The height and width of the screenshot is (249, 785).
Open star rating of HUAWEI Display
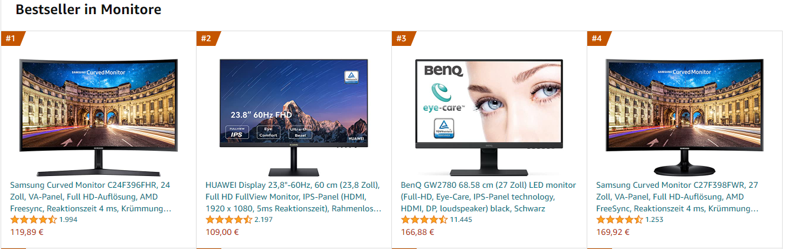tap(229, 220)
